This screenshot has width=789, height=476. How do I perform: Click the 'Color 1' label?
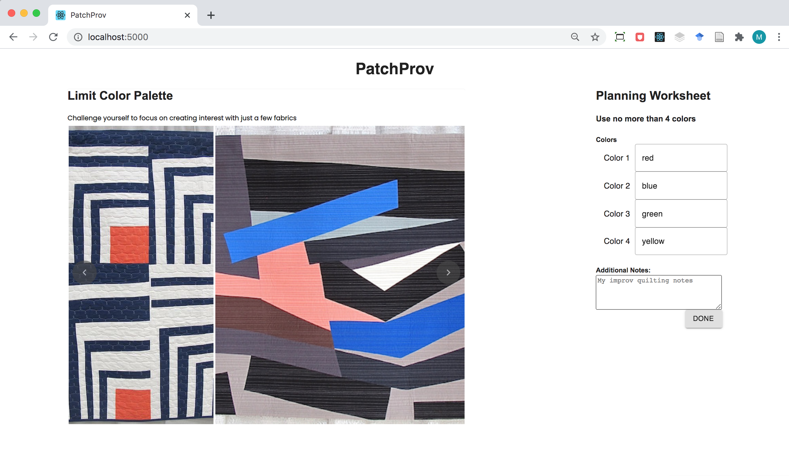coord(617,158)
